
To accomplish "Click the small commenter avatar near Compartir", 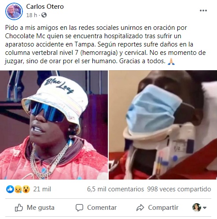I will tap(197, 207).
